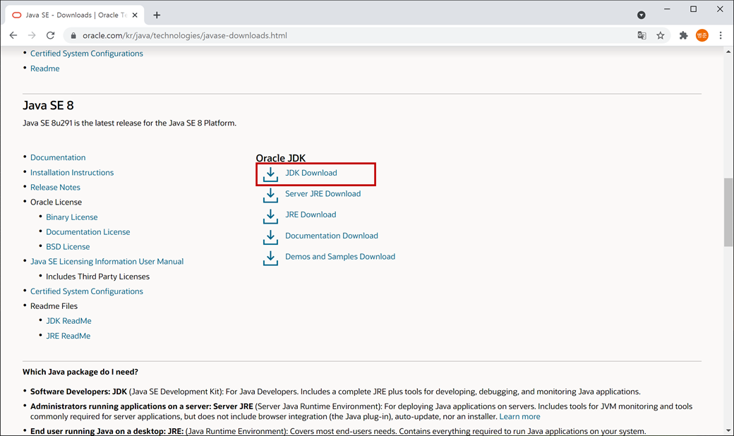Click the scrollbar down arrow

[x=728, y=430]
